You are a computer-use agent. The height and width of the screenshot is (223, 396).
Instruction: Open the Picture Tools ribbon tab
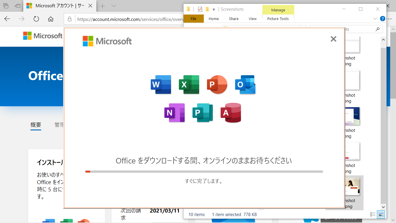(x=278, y=19)
